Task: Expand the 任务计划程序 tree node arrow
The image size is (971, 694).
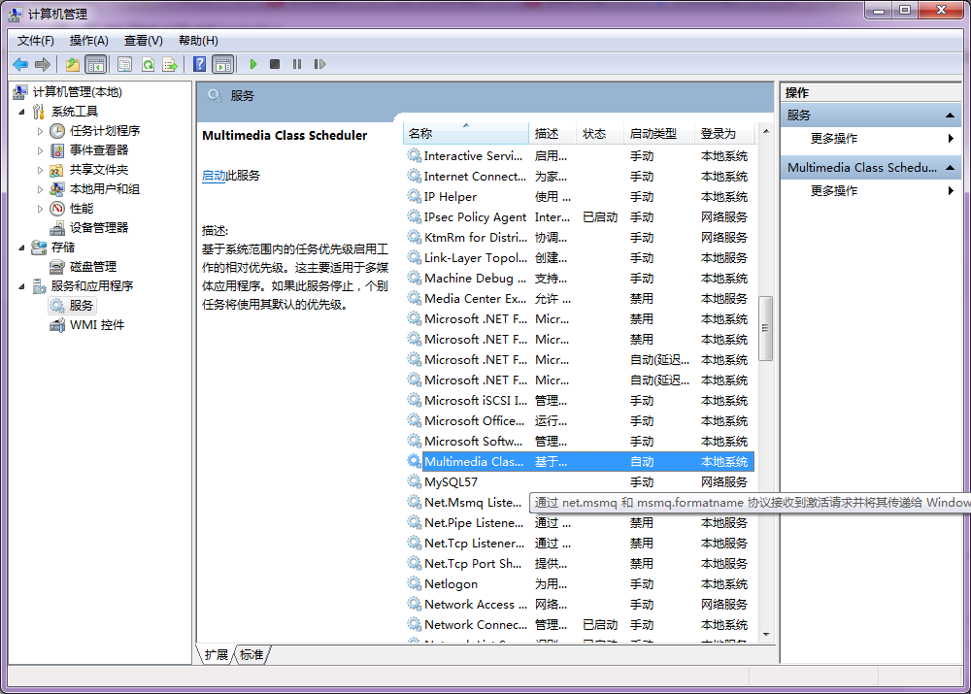Action: coord(40,131)
